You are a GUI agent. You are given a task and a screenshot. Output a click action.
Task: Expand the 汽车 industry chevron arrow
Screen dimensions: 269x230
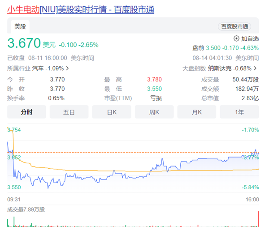pos(67,68)
